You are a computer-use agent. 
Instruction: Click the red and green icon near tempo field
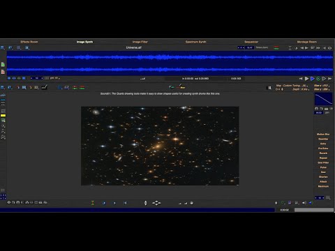click(x=276, y=48)
